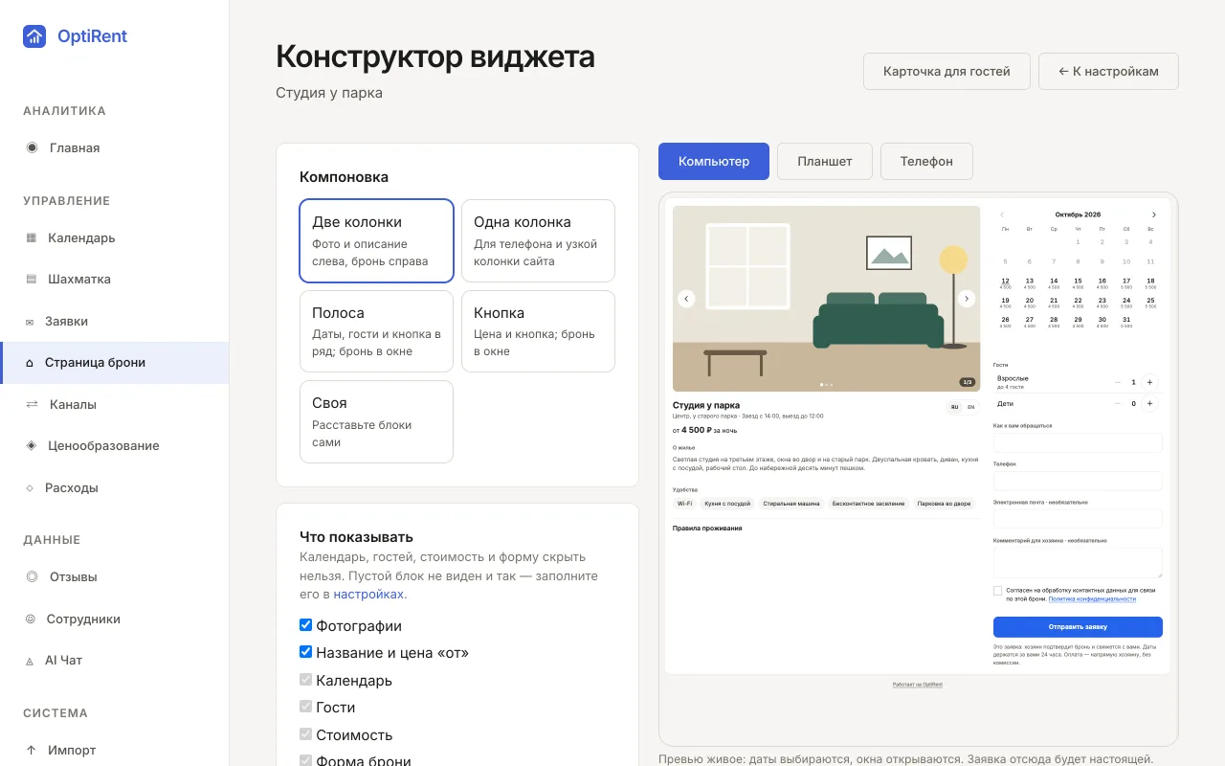Select the Своя custom layout

point(376,421)
